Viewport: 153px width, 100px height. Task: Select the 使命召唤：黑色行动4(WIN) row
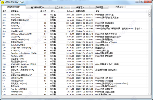click(x=75, y=70)
